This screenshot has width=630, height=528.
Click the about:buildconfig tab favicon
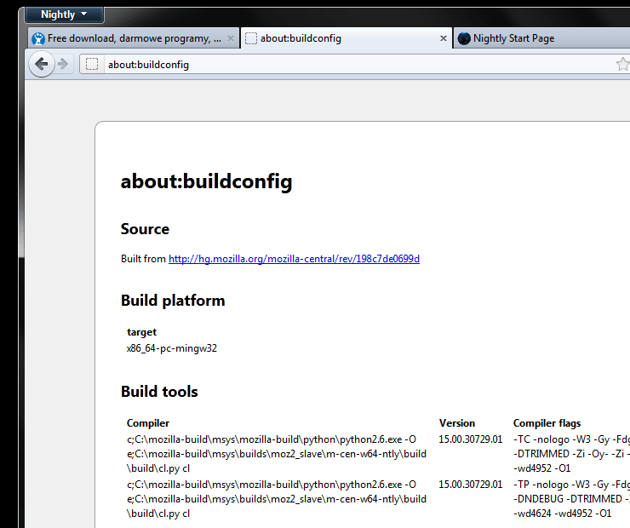pyautogui.click(x=250, y=38)
